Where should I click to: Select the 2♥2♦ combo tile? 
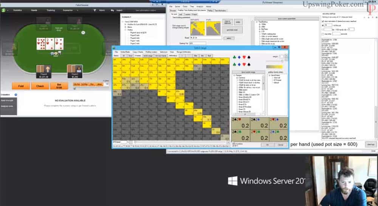[x=279, y=123]
